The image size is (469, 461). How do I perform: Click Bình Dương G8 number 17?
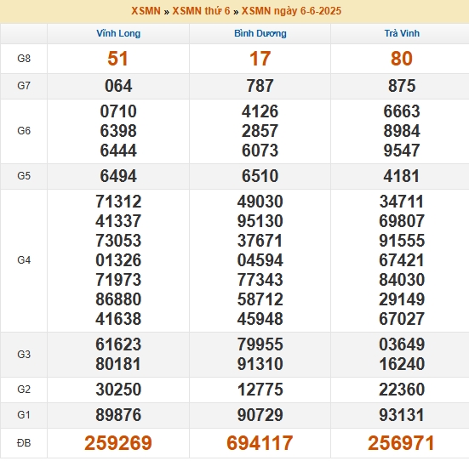coord(260,59)
